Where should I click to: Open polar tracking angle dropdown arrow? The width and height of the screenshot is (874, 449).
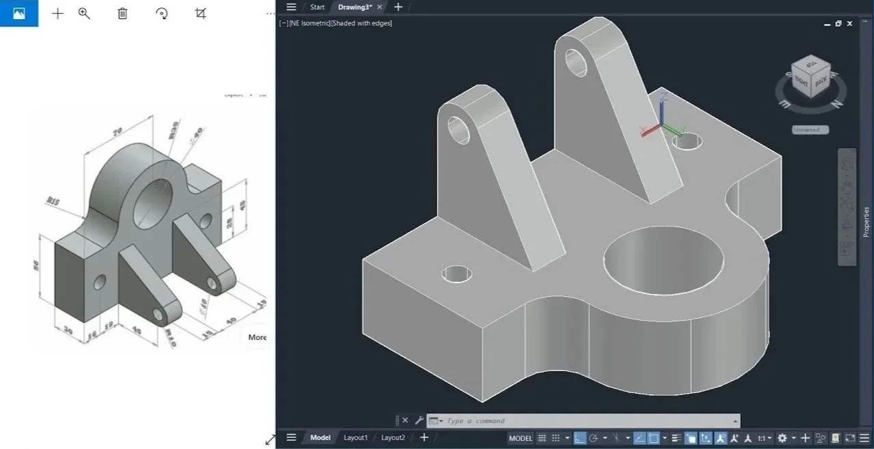[605, 438]
